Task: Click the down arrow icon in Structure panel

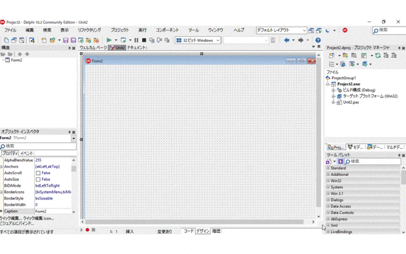Action: 27,54
